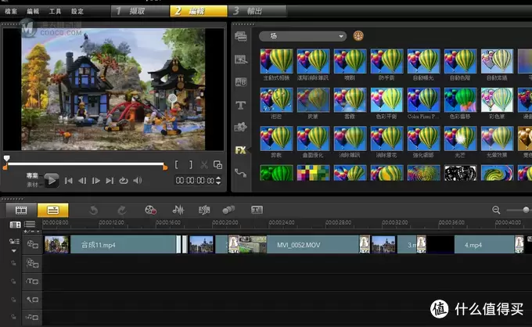Screen dimensions: 532x327
Task: Open the 設定 menu
Action: (x=77, y=11)
